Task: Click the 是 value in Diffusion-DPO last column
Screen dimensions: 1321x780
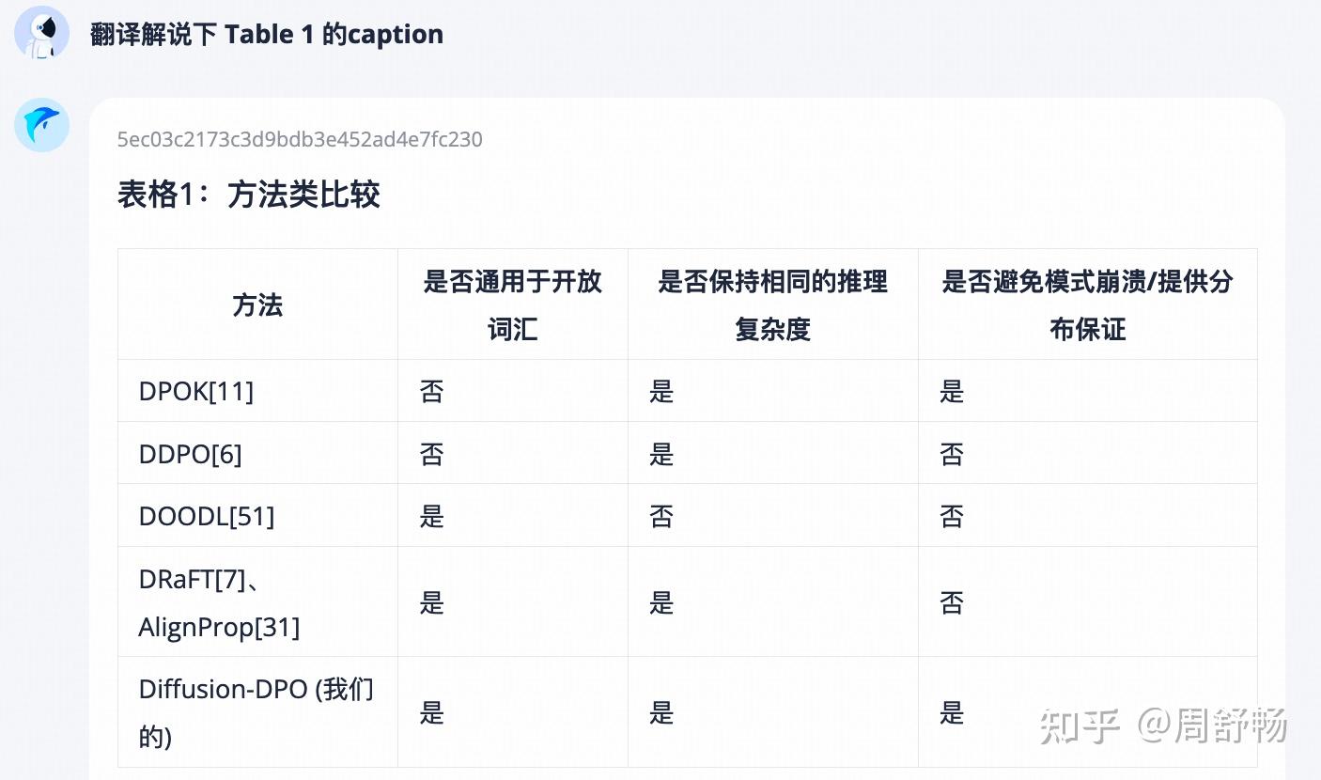Action: (x=952, y=713)
